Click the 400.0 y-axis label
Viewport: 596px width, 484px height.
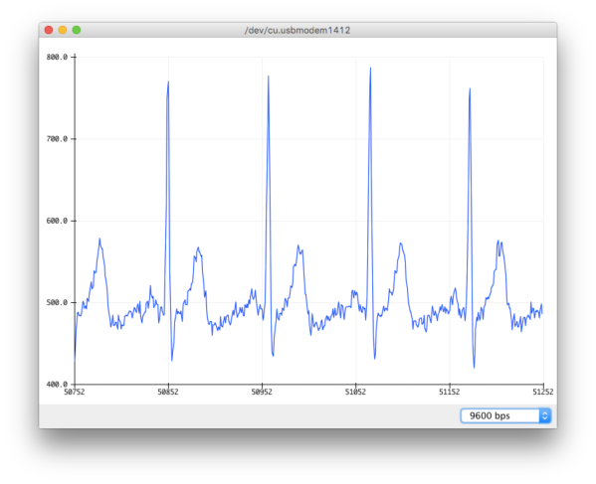coord(57,385)
